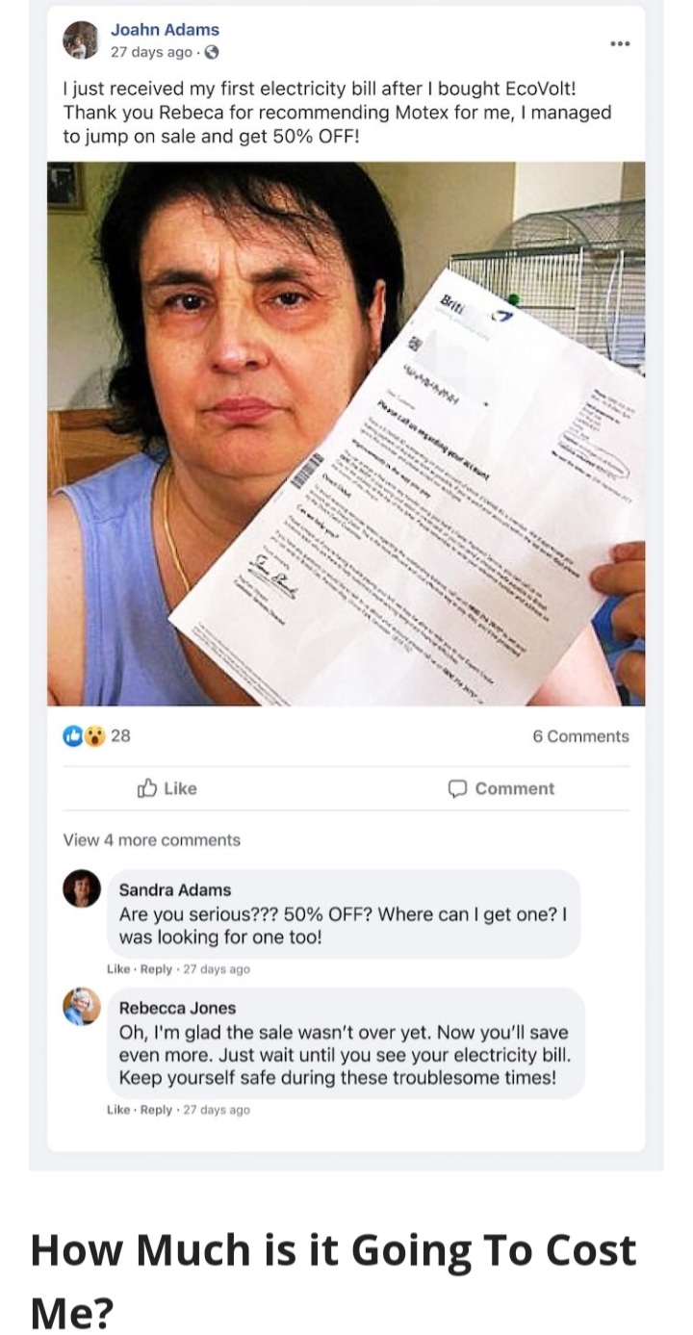Open the 6 Comments count
Viewport: 693px width, 1335px height.
coord(580,736)
